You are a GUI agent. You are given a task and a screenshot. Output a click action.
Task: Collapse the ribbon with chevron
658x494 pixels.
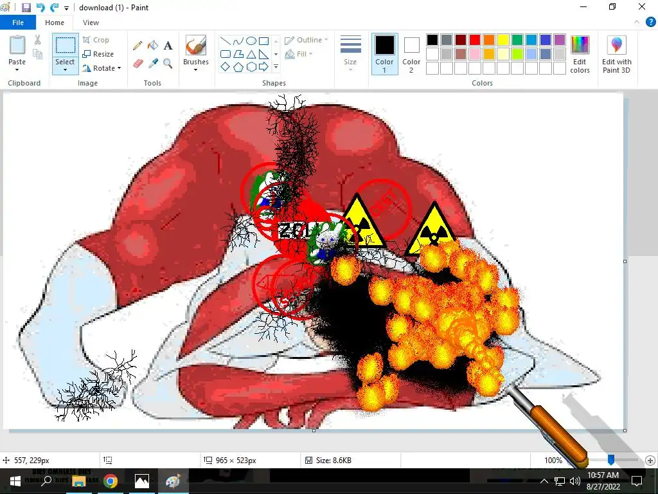coord(637,23)
